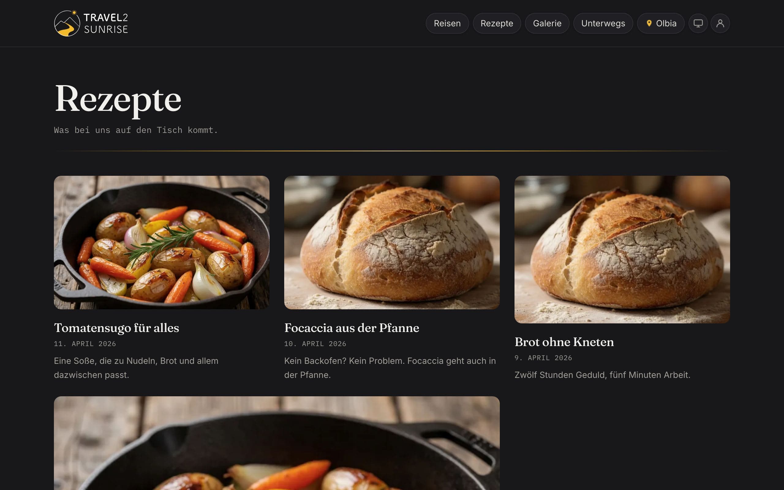
Task: Go to the Rezepte nav item
Action: (497, 23)
